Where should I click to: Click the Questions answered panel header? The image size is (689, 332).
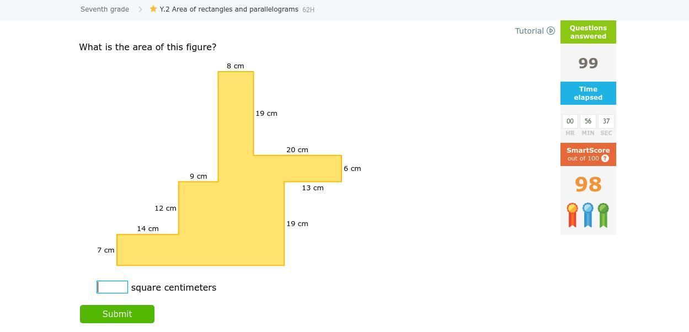click(588, 32)
